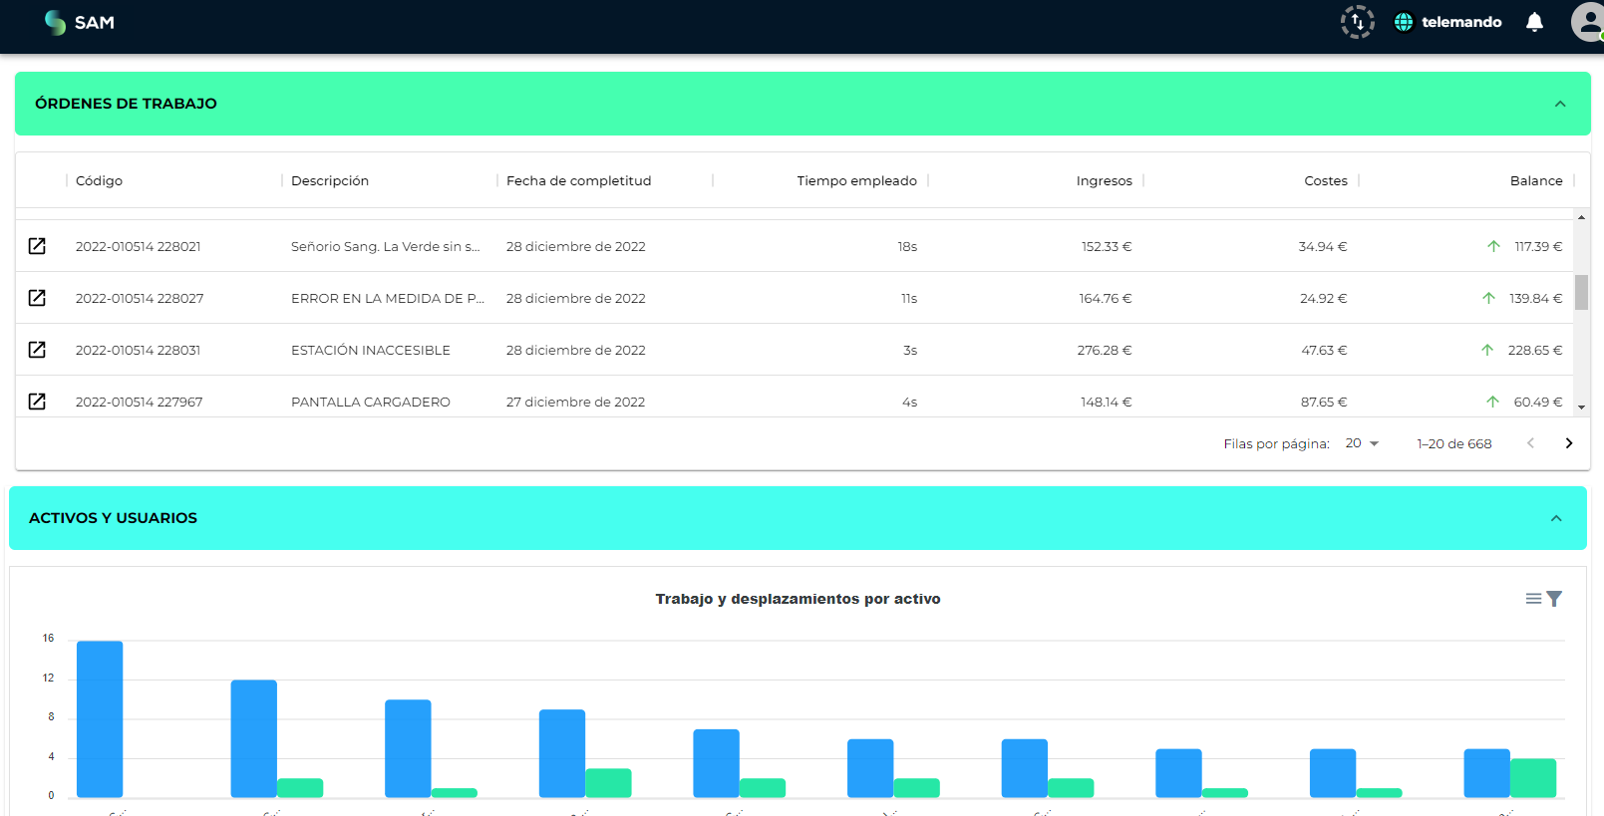Sort by Código column header
The height and width of the screenshot is (816, 1604).
tap(100, 180)
